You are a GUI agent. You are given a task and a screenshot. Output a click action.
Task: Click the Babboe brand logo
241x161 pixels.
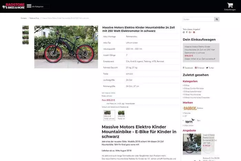(189, 108)
